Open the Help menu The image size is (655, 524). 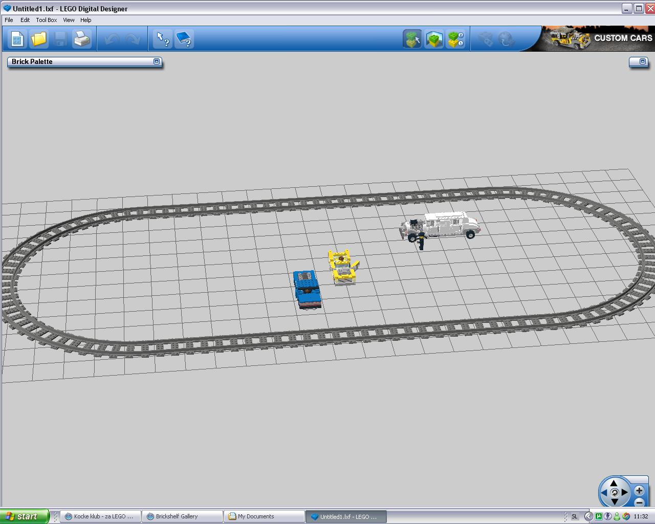[85, 20]
